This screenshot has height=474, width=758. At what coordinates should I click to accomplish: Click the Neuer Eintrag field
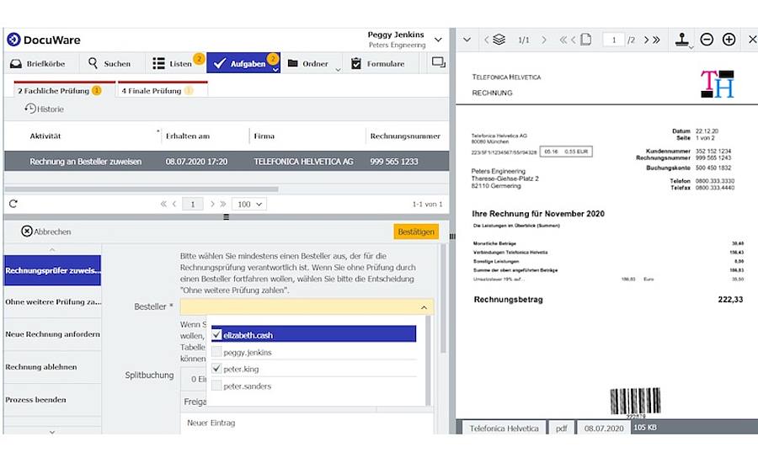click(307, 423)
